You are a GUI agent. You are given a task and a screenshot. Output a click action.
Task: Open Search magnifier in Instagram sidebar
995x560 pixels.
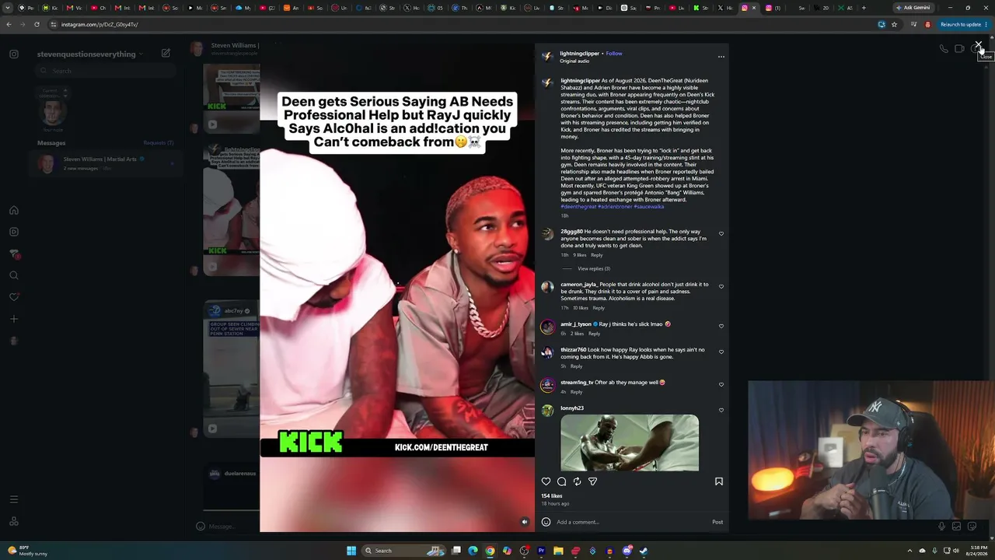point(14,275)
